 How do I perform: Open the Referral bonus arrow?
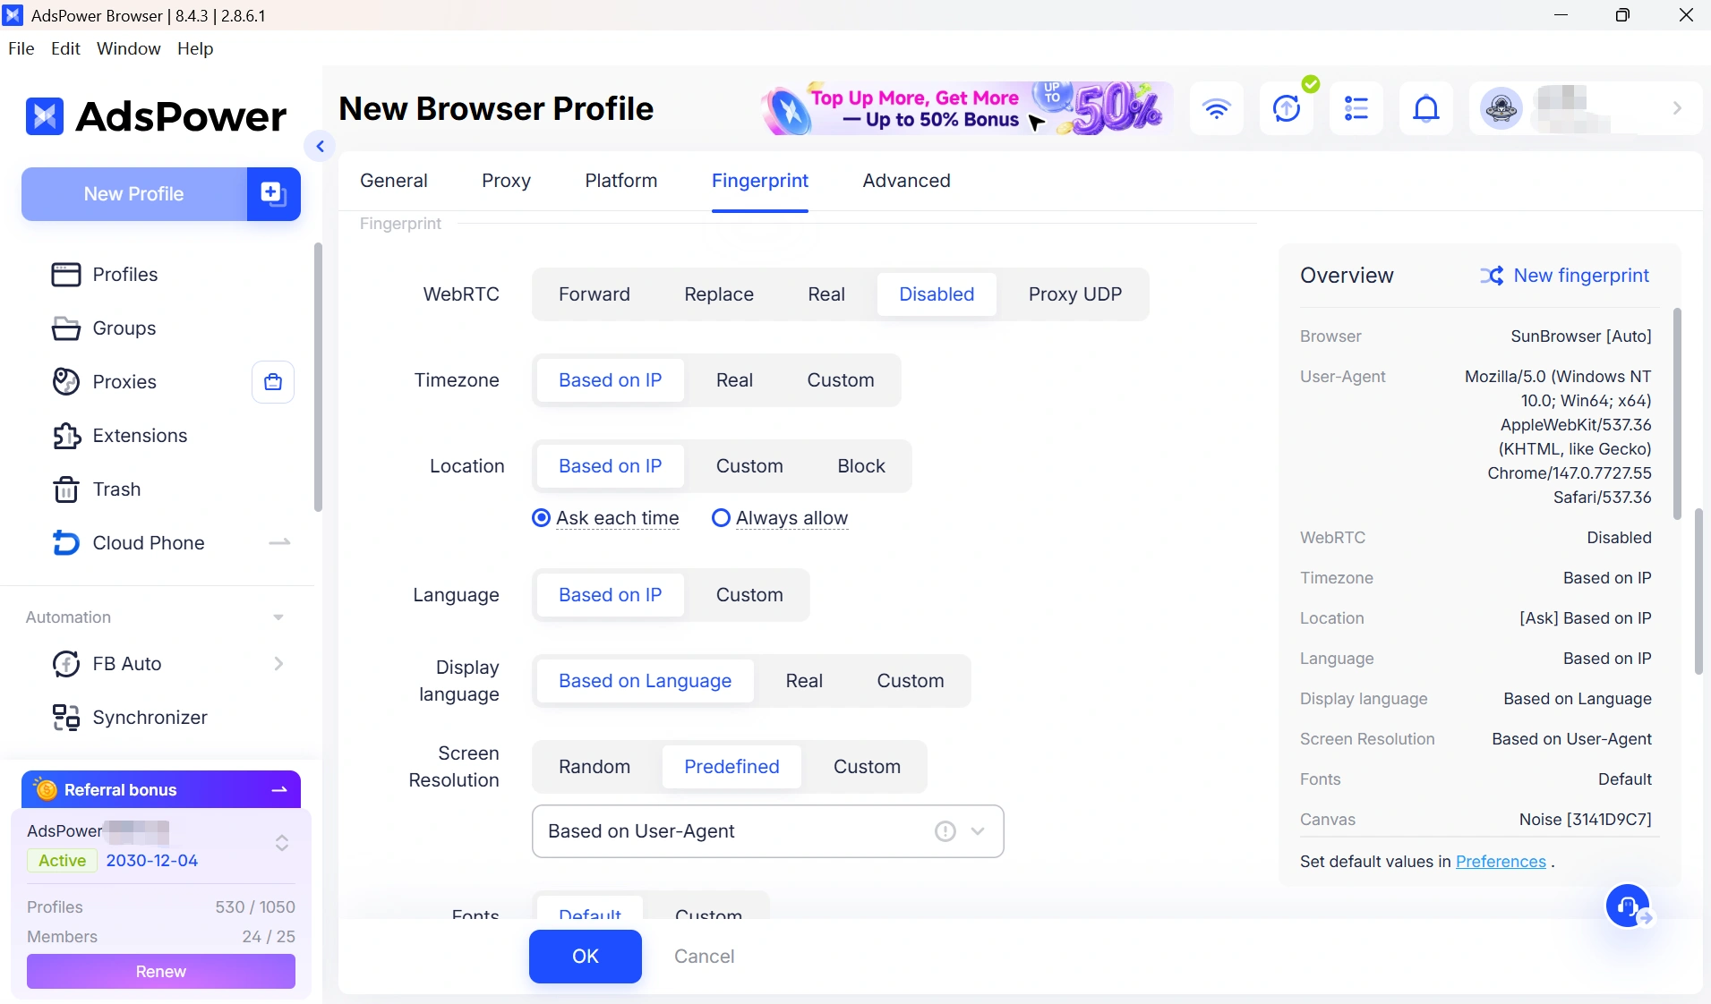(279, 789)
